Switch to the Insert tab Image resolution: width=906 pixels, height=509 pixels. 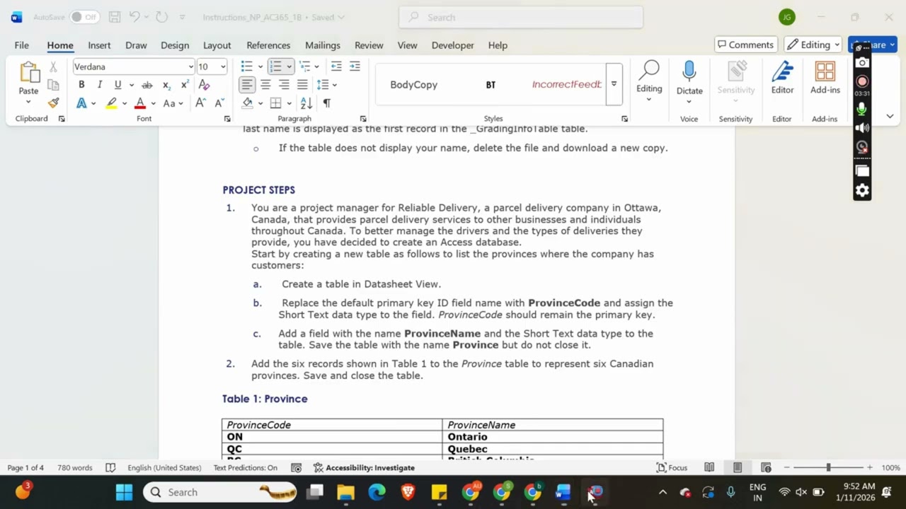coord(99,45)
